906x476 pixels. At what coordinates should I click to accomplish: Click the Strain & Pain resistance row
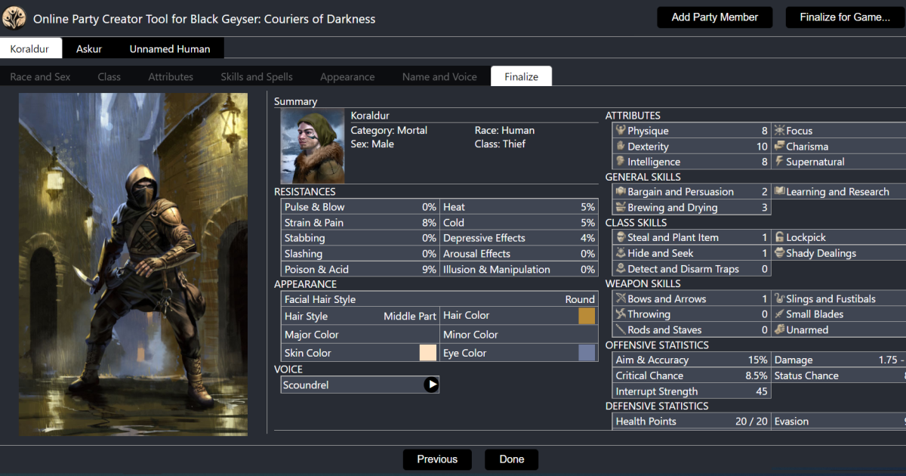360,223
